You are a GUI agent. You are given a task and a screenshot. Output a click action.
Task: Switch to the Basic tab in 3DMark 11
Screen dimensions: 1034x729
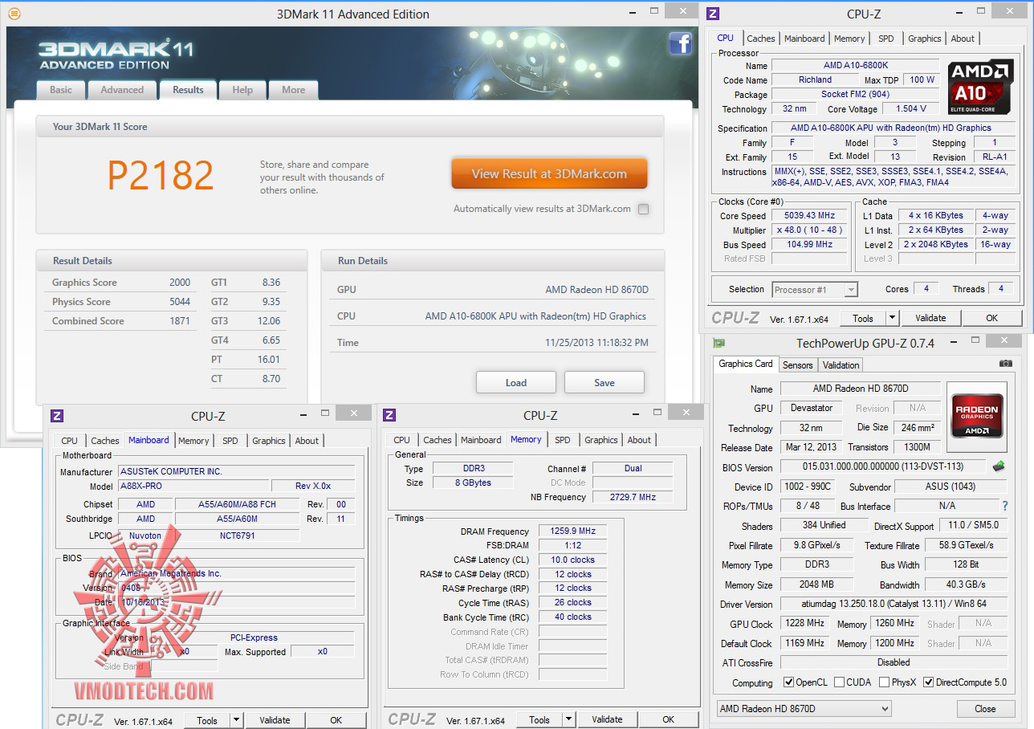coord(61,90)
